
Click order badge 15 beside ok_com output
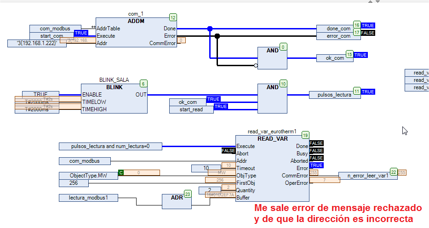[349, 54]
